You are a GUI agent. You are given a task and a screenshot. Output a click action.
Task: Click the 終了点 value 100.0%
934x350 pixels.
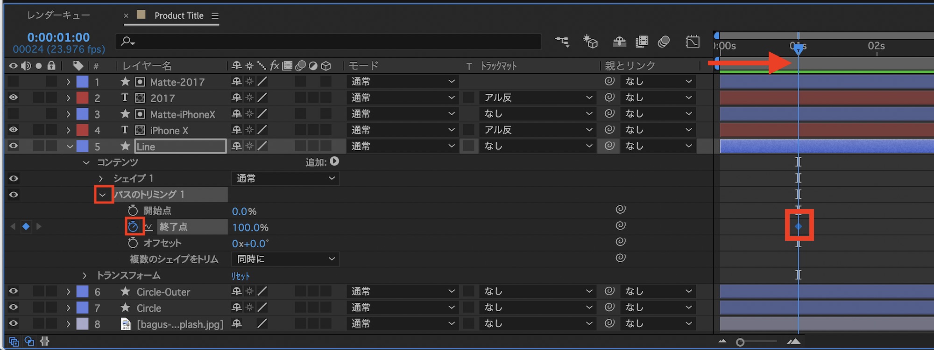[250, 228]
